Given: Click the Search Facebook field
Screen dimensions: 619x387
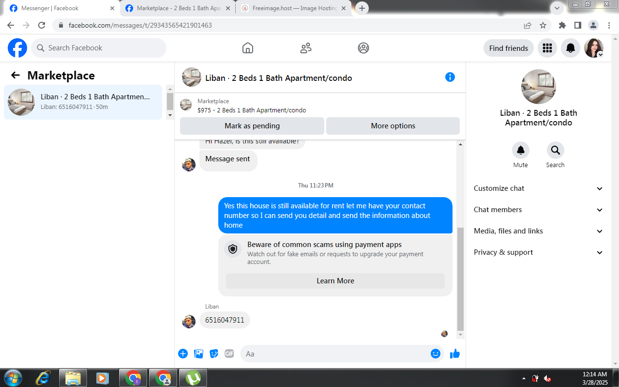Looking at the screenshot, I should coord(99,48).
